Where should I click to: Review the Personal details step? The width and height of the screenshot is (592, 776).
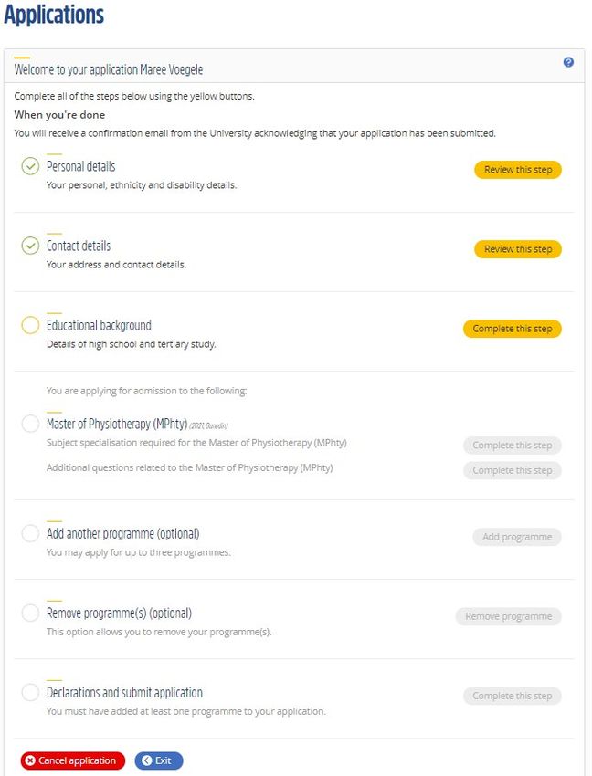click(518, 170)
